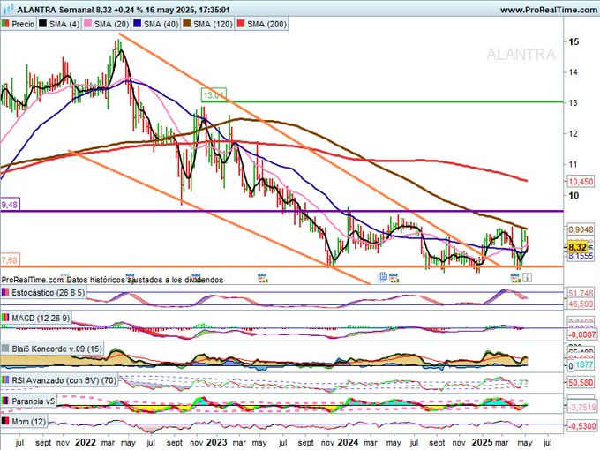Click the Blai5 Koncorde indicator icon

pyautogui.click(x=5, y=349)
